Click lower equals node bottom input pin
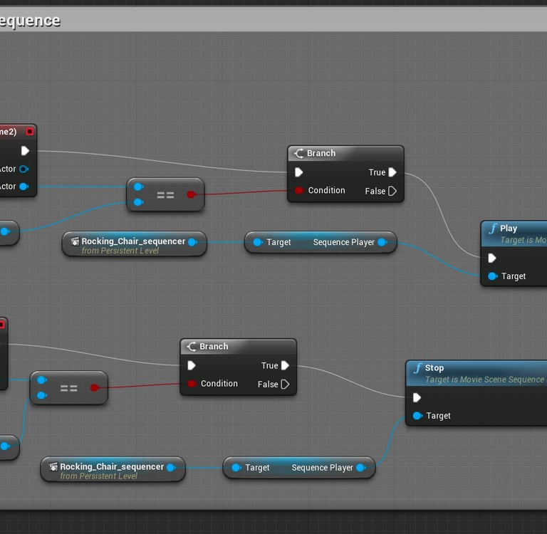The image size is (547, 534). pos(42,396)
